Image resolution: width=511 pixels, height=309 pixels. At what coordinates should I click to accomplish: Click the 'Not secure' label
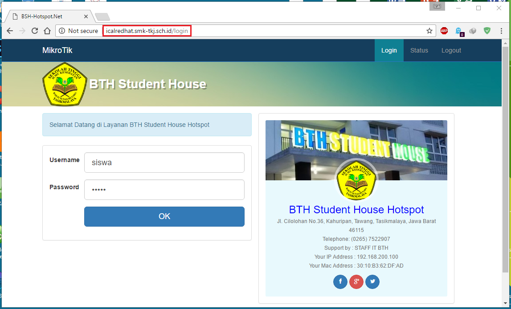point(83,31)
